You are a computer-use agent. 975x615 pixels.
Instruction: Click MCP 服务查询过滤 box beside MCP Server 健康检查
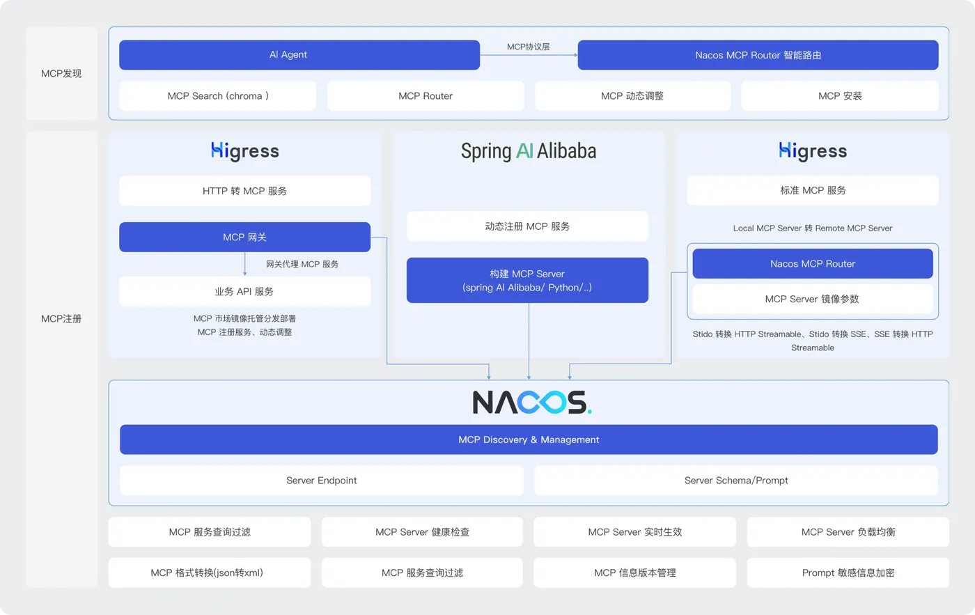click(x=210, y=532)
